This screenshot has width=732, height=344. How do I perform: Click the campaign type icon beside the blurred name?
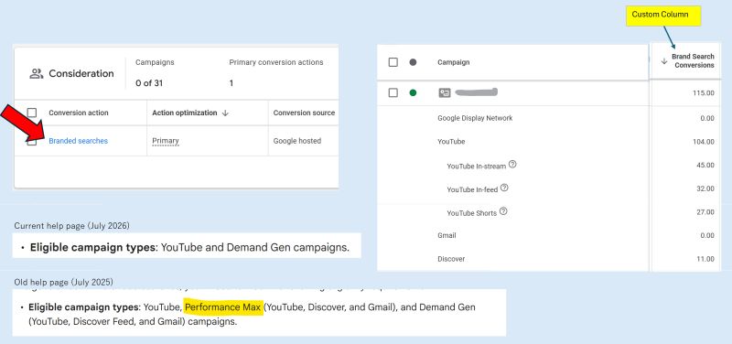coord(445,93)
